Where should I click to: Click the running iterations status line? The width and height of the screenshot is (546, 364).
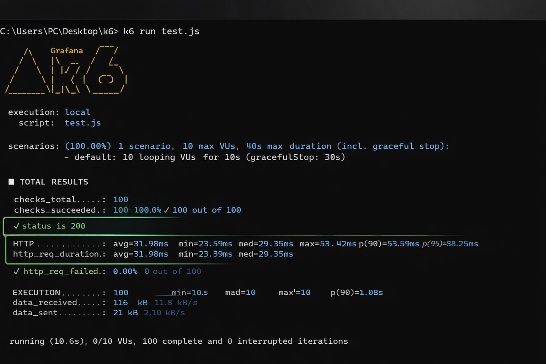179,341
